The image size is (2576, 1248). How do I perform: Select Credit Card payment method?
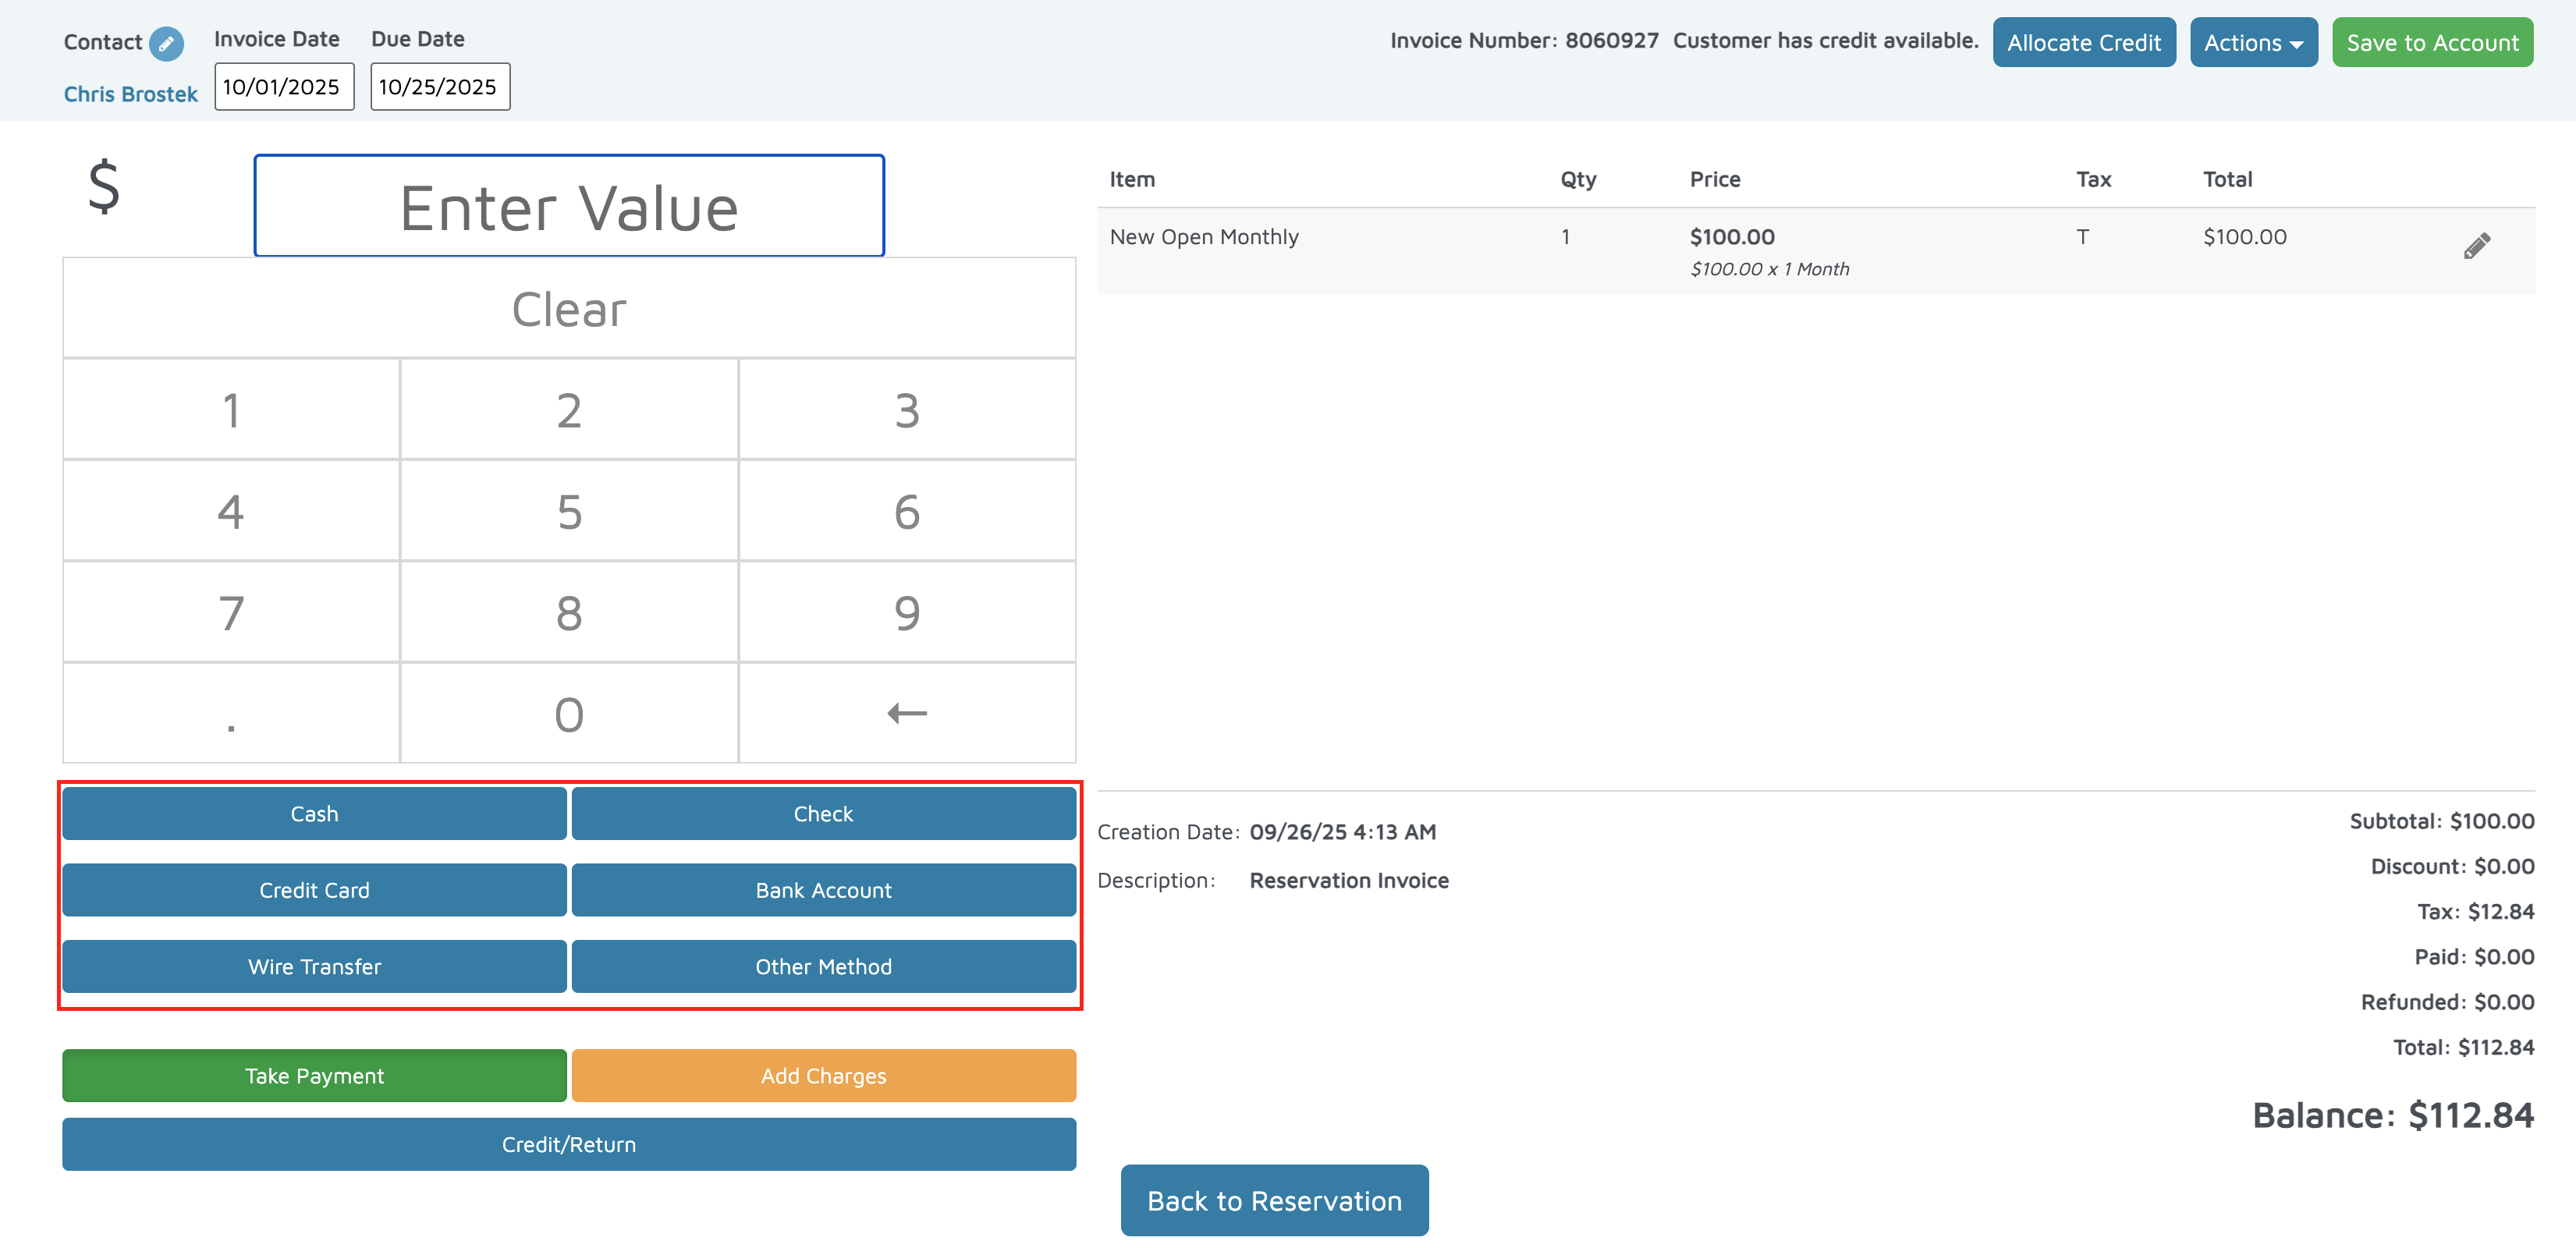tap(314, 890)
